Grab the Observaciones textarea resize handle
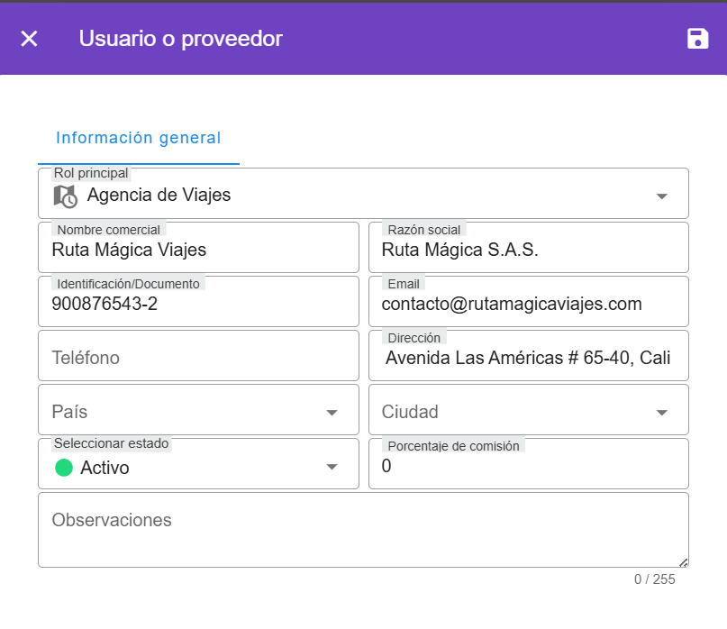 click(683, 562)
